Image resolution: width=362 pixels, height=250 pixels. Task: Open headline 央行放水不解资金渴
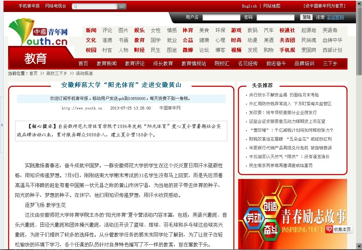[284, 95]
